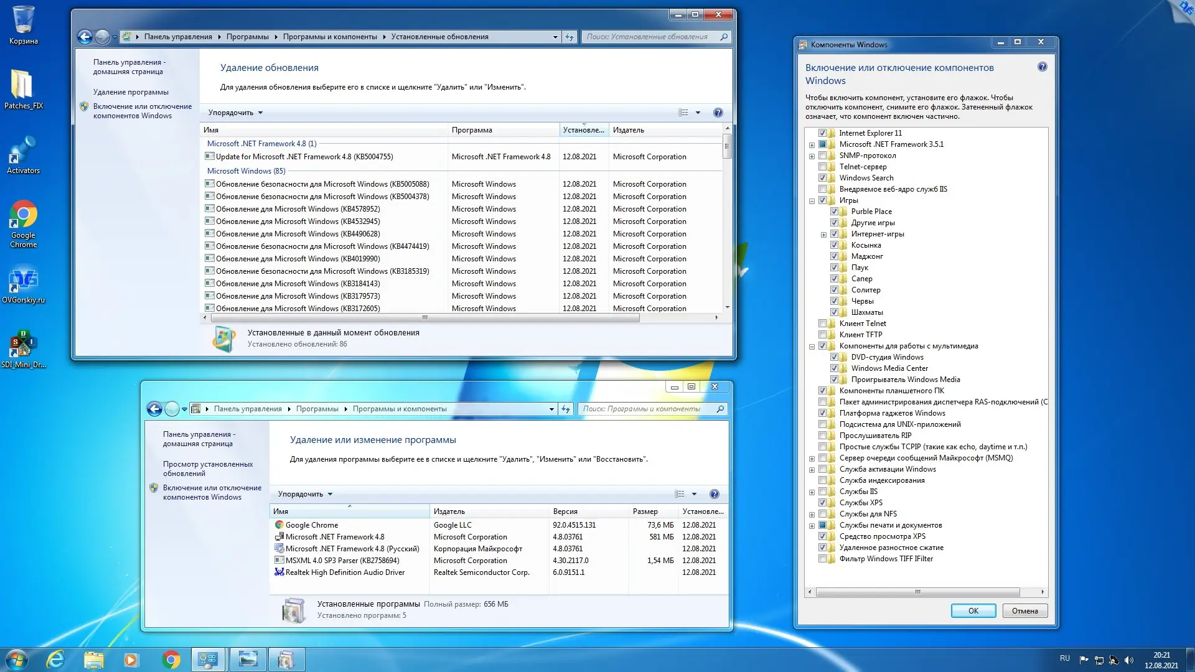The image size is (1195, 672).
Task: Collapse the Игры tree node
Action: pos(812,201)
